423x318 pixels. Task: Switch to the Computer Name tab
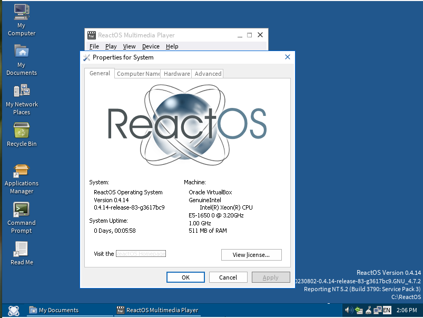tap(138, 74)
